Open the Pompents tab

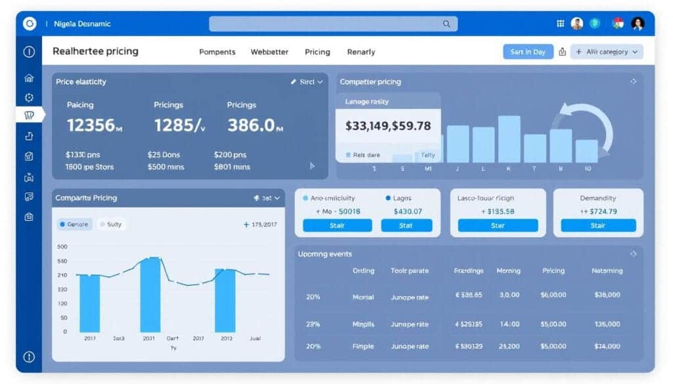[x=217, y=52]
